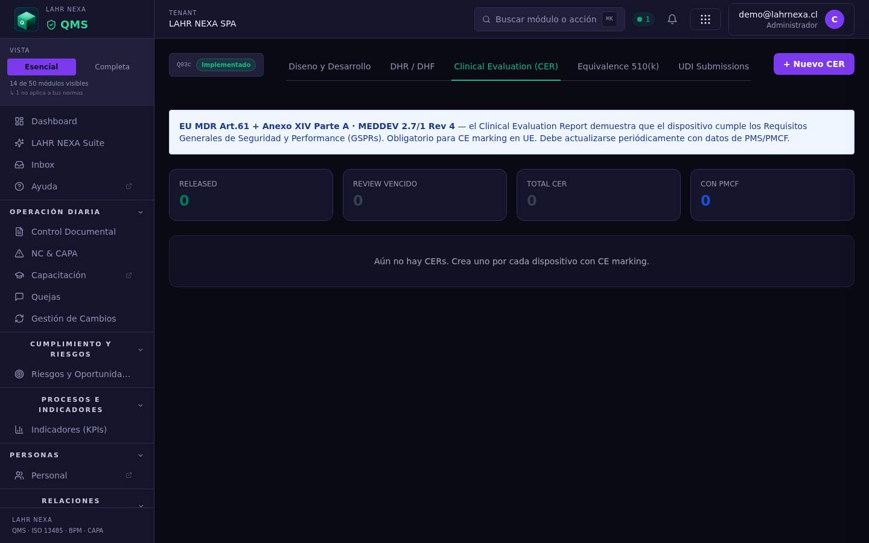
Task: Click the Gestión de Cambios refresh icon
Action: 19,319
